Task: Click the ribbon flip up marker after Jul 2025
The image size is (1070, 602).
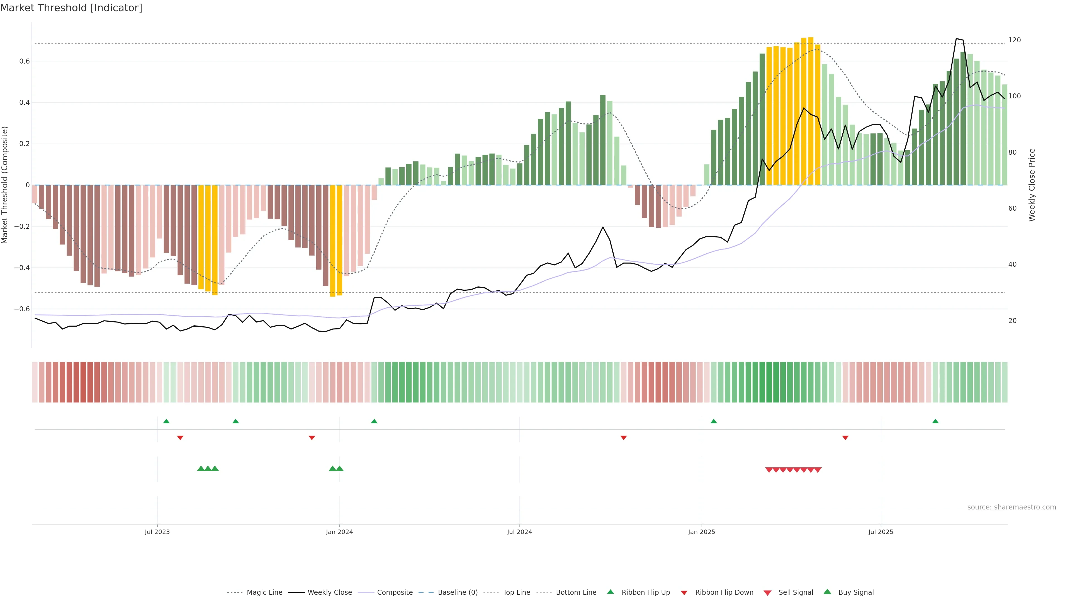Action: click(x=935, y=421)
